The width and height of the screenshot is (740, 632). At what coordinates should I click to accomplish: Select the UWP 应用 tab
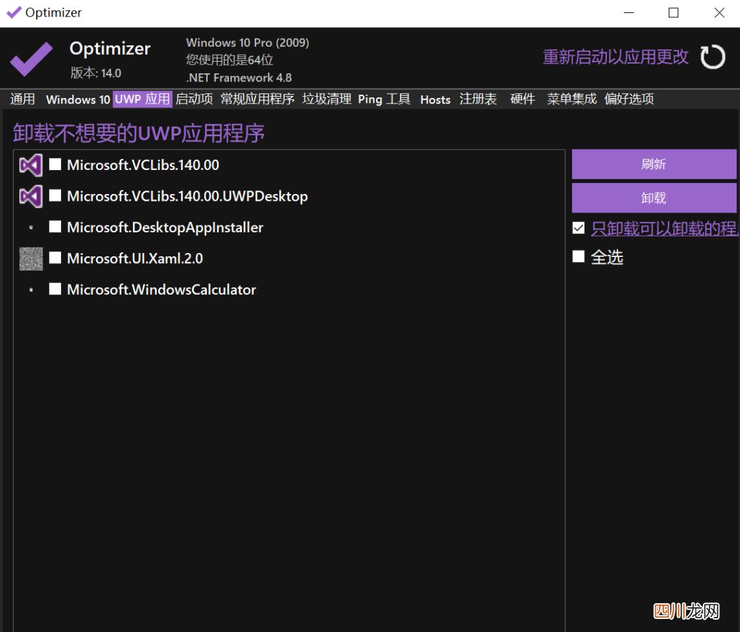coord(143,99)
